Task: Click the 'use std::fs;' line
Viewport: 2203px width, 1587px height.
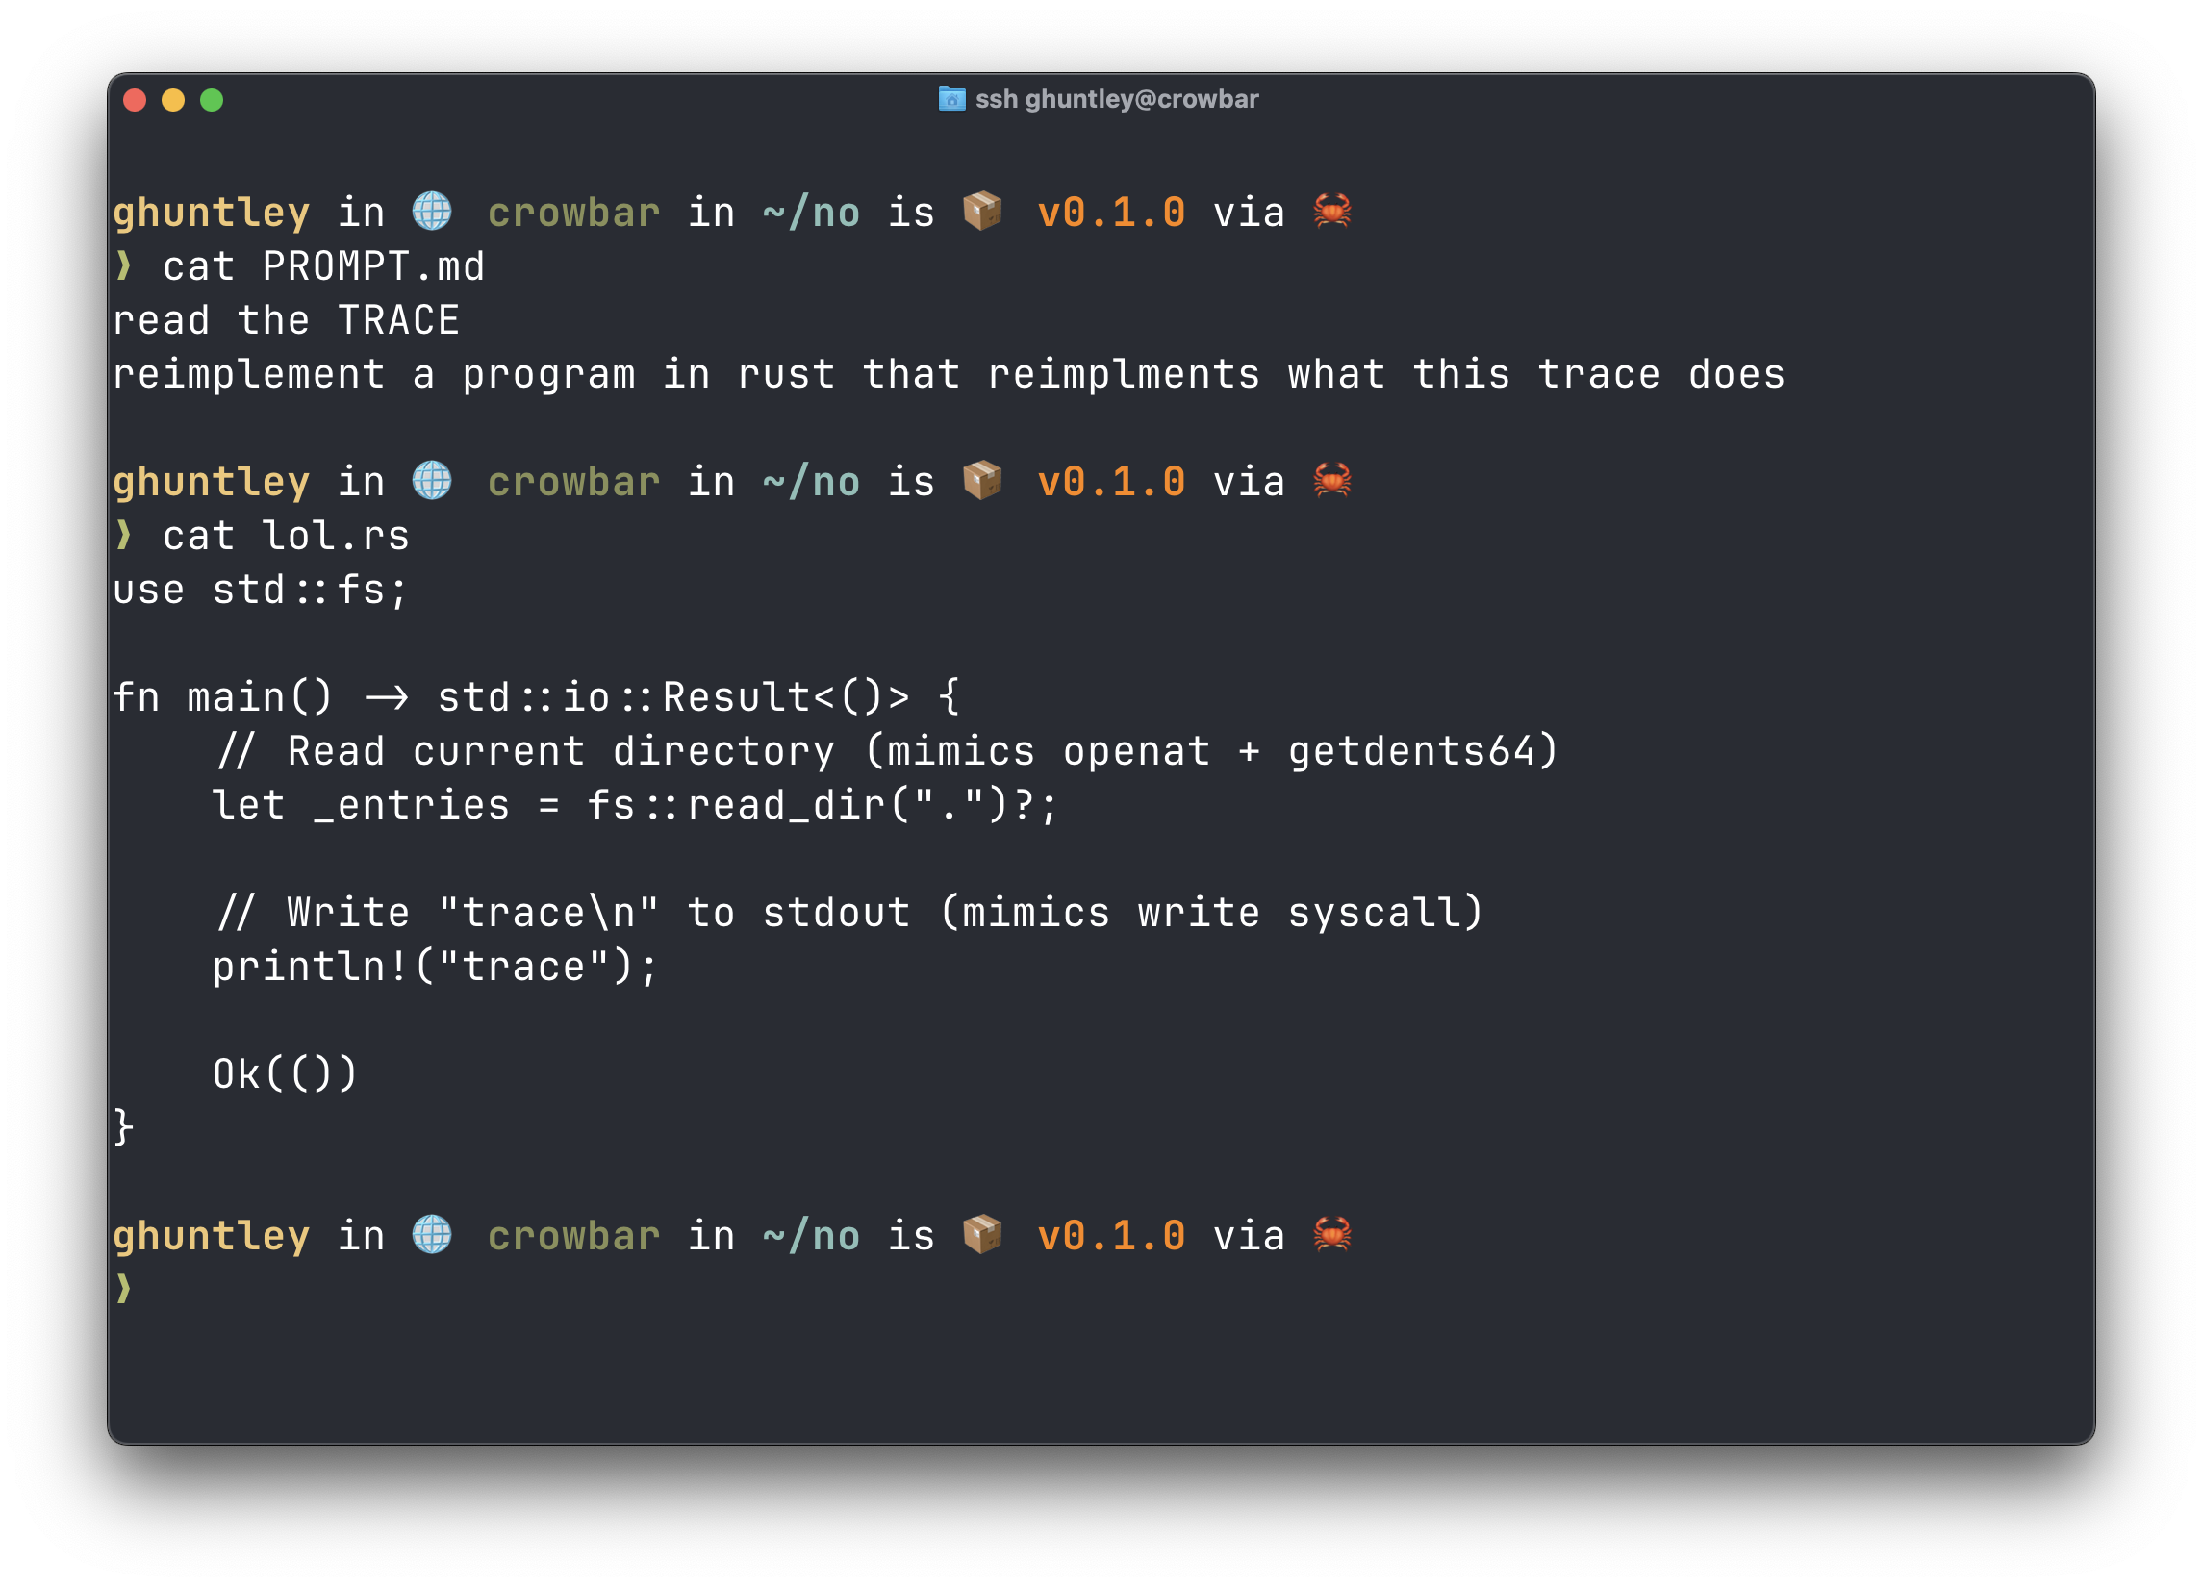Action: (261, 591)
